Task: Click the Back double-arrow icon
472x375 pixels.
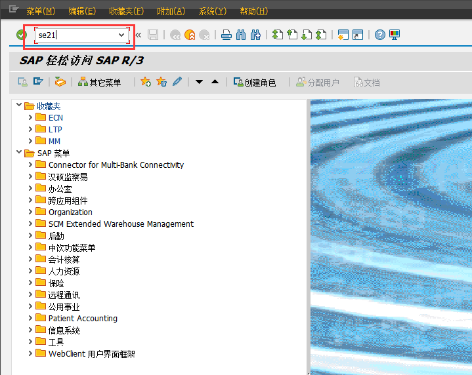Action: click(x=175, y=35)
